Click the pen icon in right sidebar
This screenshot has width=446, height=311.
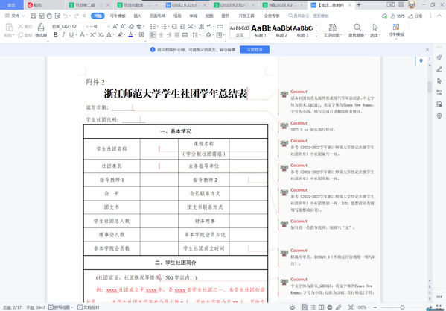pos(439,69)
